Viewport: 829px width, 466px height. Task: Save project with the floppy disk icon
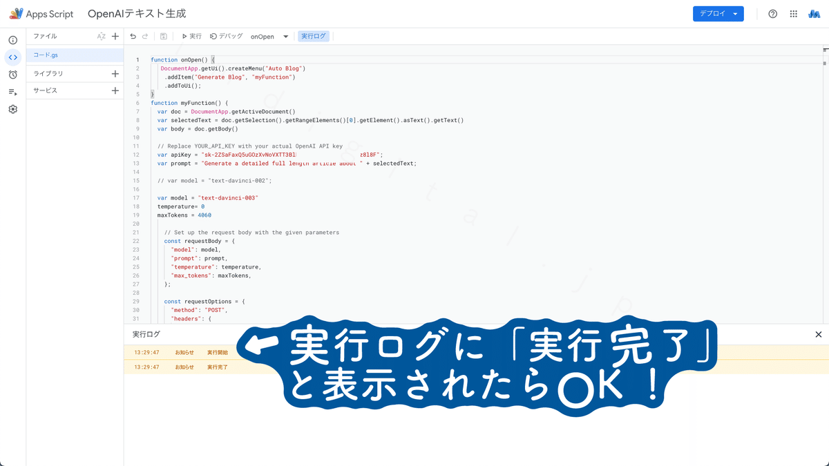tap(164, 37)
